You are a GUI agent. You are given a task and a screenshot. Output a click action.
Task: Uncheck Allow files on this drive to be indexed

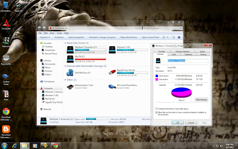[157, 112]
